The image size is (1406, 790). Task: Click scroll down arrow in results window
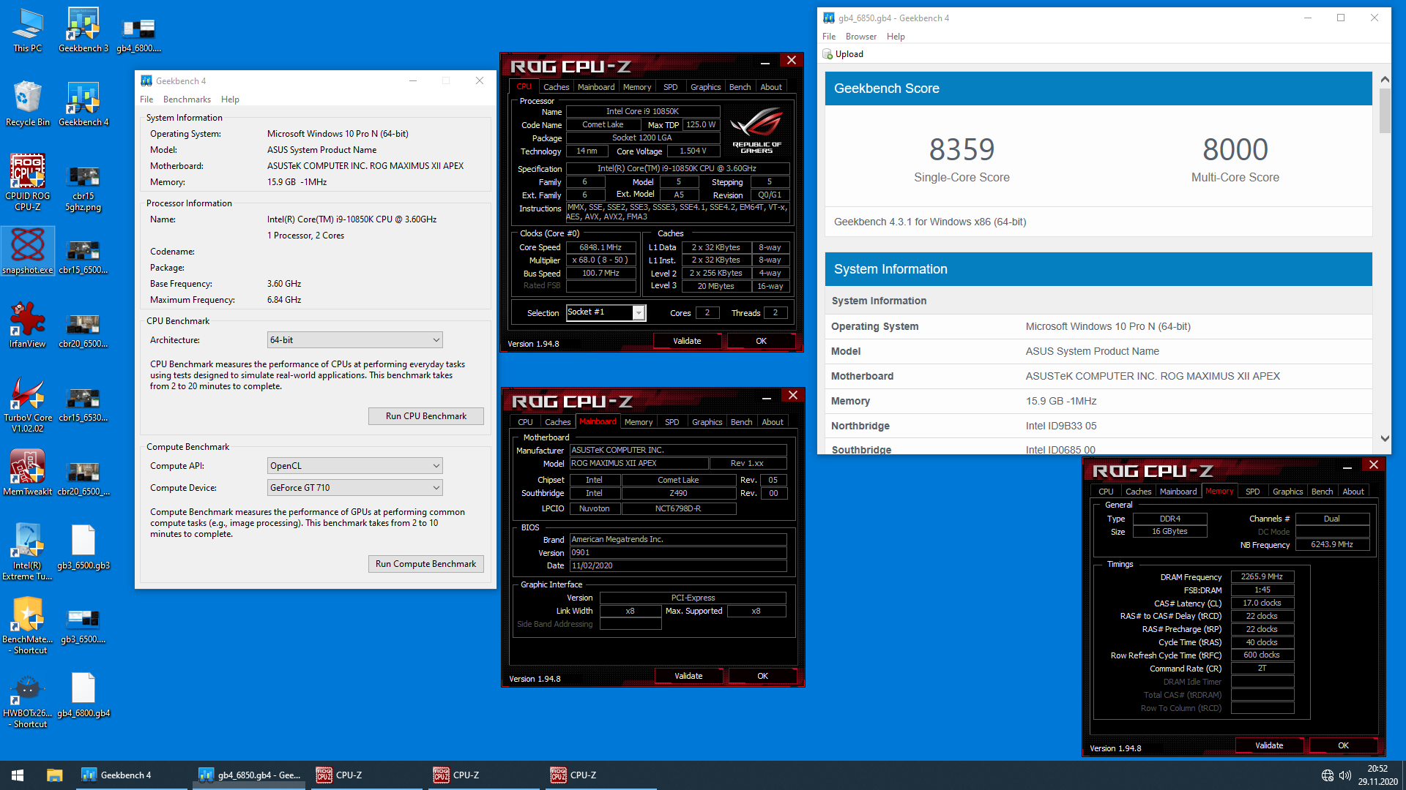tap(1384, 439)
